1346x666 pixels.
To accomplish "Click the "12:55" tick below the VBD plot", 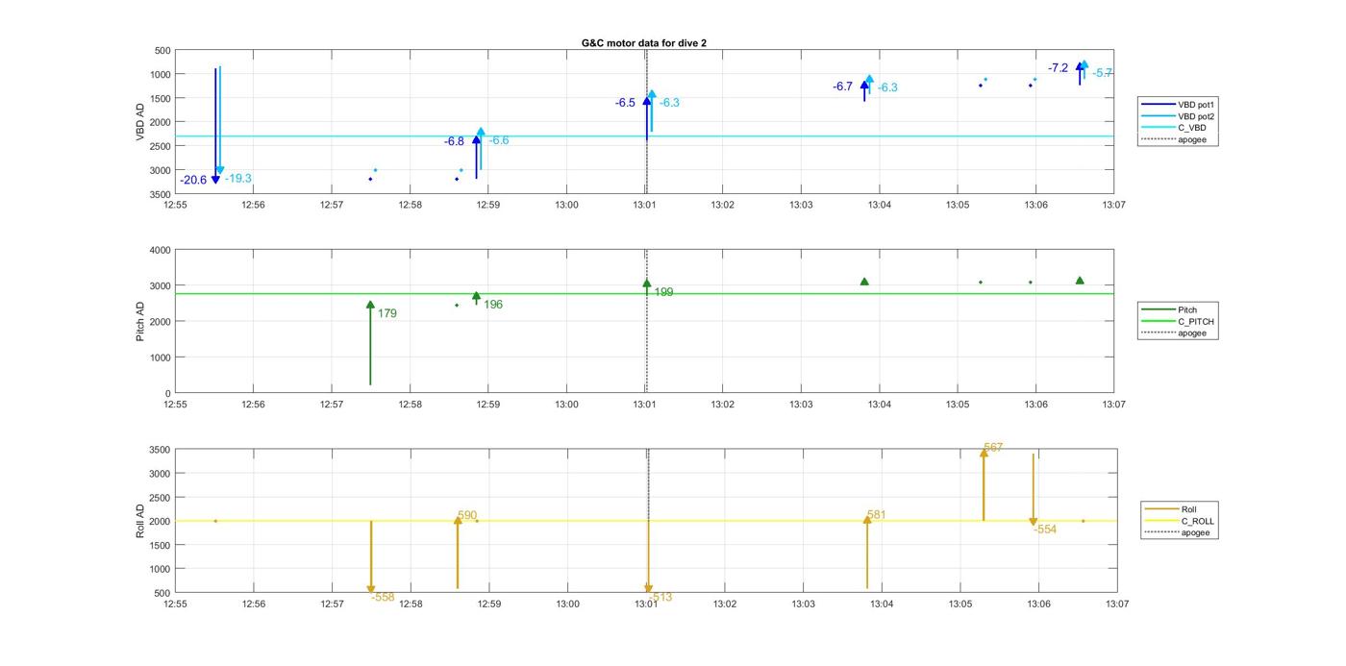I will click(x=175, y=205).
